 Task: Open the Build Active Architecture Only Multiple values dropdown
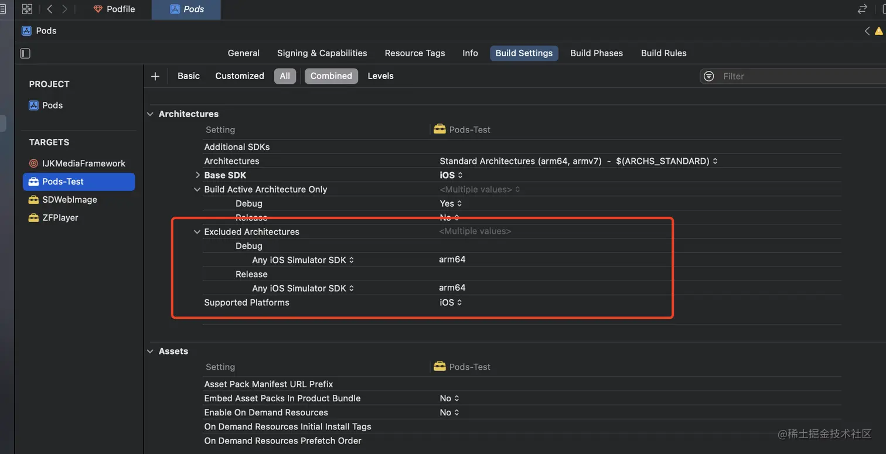click(x=480, y=190)
